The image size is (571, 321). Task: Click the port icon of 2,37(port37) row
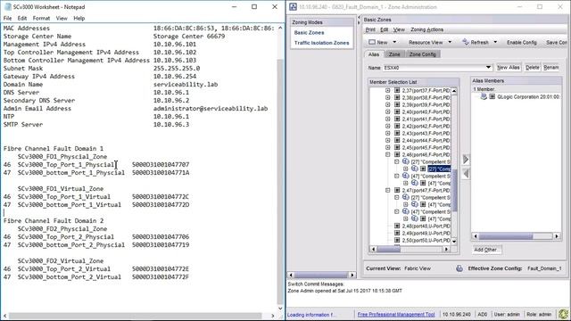click(397, 90)
